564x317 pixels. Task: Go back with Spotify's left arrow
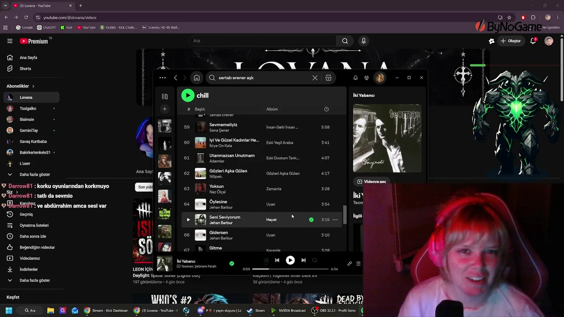pyautogui.click(x=175, y=78)
